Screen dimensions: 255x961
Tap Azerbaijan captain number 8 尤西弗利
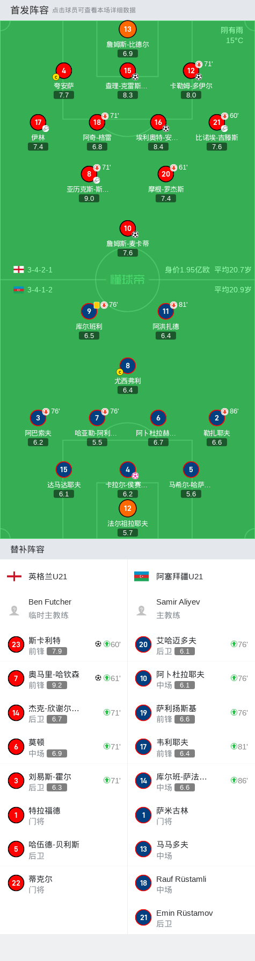tap(128, 366)
